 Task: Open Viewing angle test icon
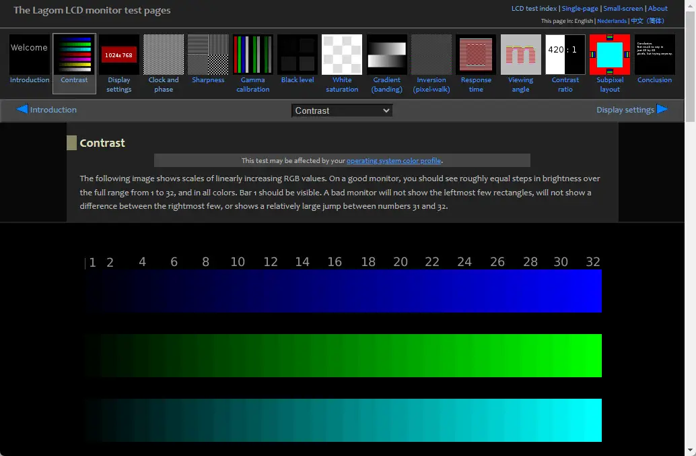pyautogui.click(x=521, y=55)
